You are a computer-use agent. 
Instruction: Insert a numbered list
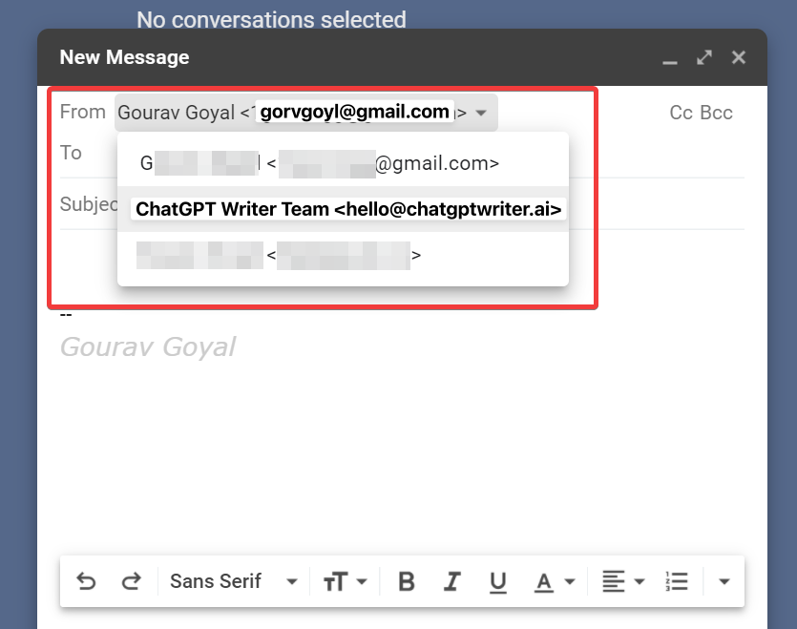coord(677,581)
